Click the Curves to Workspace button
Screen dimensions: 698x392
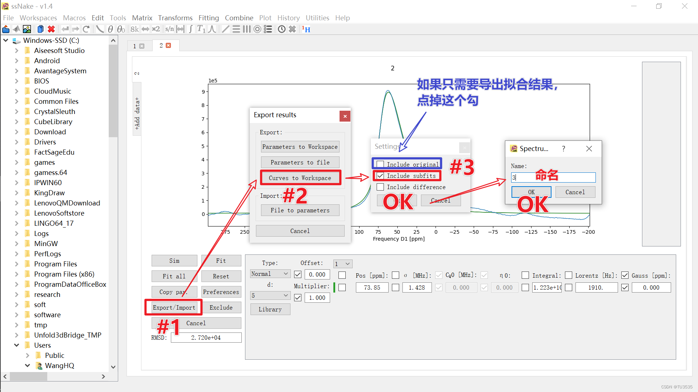click(300, 177)
